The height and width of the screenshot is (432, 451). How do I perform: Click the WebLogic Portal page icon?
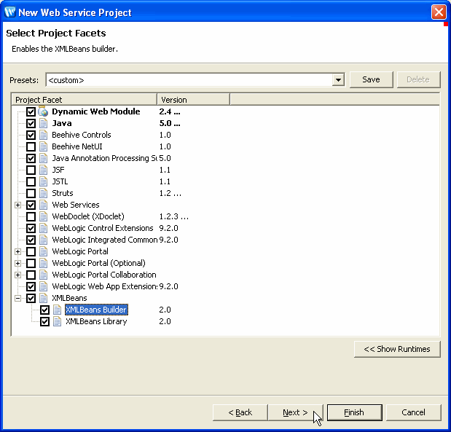44,251
